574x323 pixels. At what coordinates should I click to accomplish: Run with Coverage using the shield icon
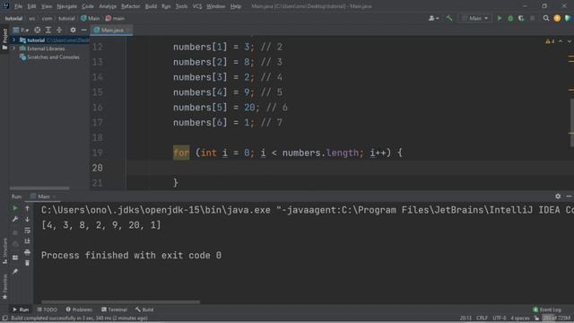(521, 18)
